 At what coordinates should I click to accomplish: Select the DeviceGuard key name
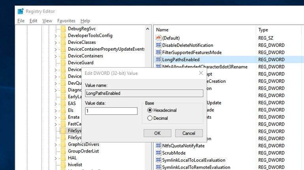point(81,63)
